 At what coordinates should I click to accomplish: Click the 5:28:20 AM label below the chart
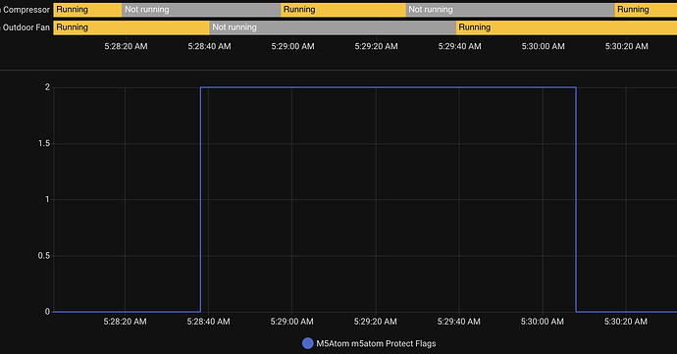tap(126, 322)
